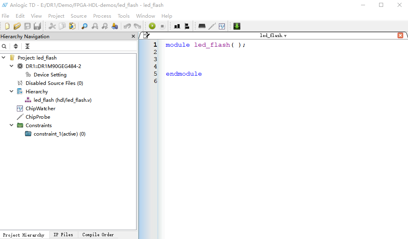The height and width of the screenshot is (239, 408).
Task: Select the Device Setting item
Action: [x=50, y=75]
